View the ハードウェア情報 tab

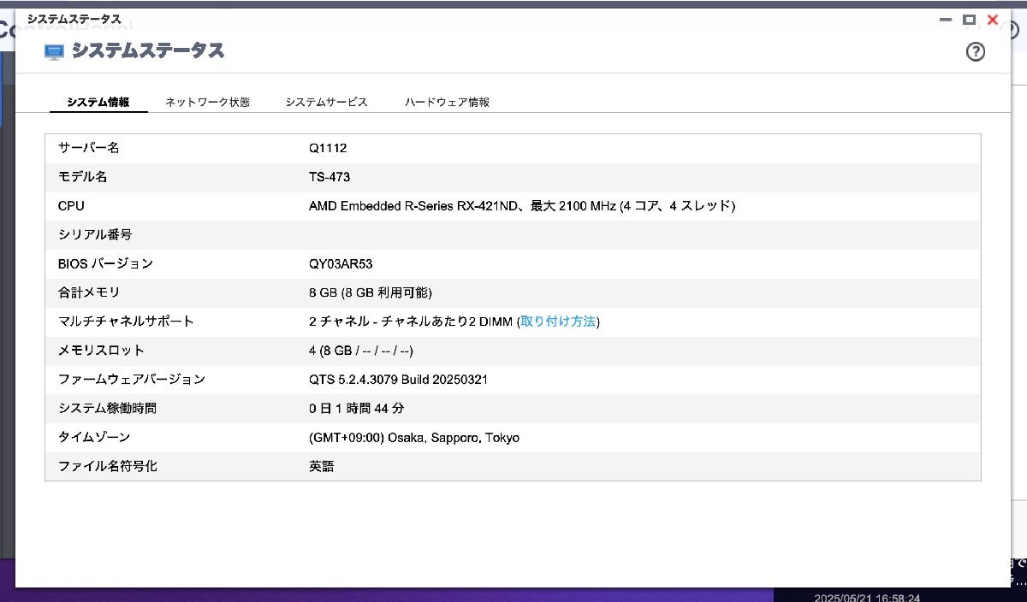tap(447, 101)
